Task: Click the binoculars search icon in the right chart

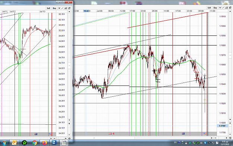Action: coord(226,7)
